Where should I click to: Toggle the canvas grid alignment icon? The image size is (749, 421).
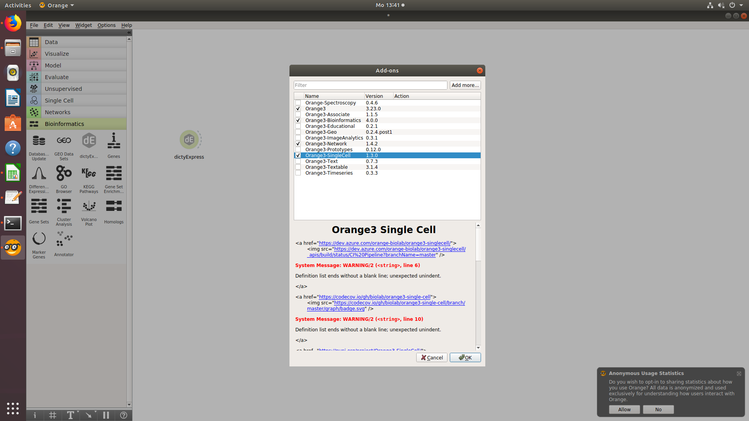(53, 415)
